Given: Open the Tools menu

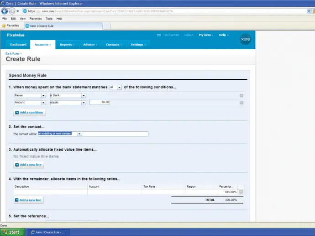Looking at the screenshot, I should [49, 19].
